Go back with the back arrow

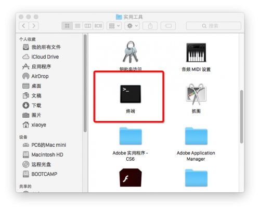(24, 26)
